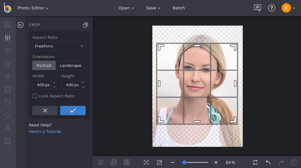Click the zoom slider handle

pos(184,163)
